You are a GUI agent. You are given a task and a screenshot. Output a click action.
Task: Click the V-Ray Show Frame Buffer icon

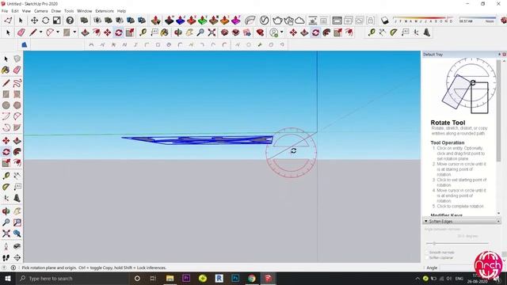tap(337, 21)
